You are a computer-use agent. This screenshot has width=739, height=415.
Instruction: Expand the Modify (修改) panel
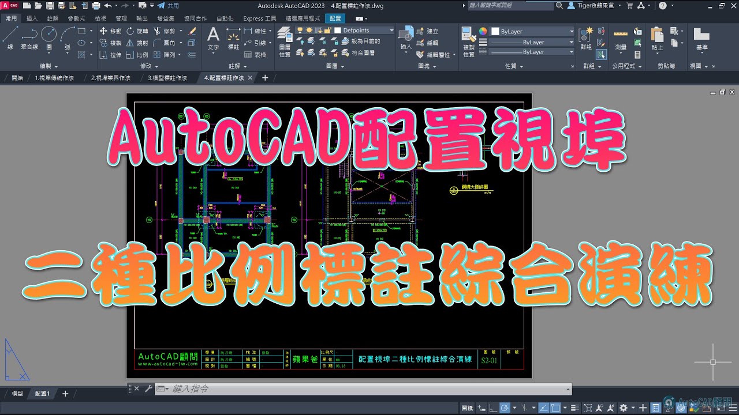[148, 66]
